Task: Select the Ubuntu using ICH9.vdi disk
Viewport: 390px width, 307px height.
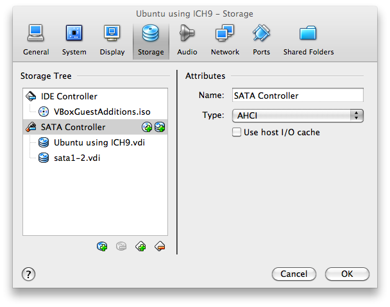Action: pos(99,142)
